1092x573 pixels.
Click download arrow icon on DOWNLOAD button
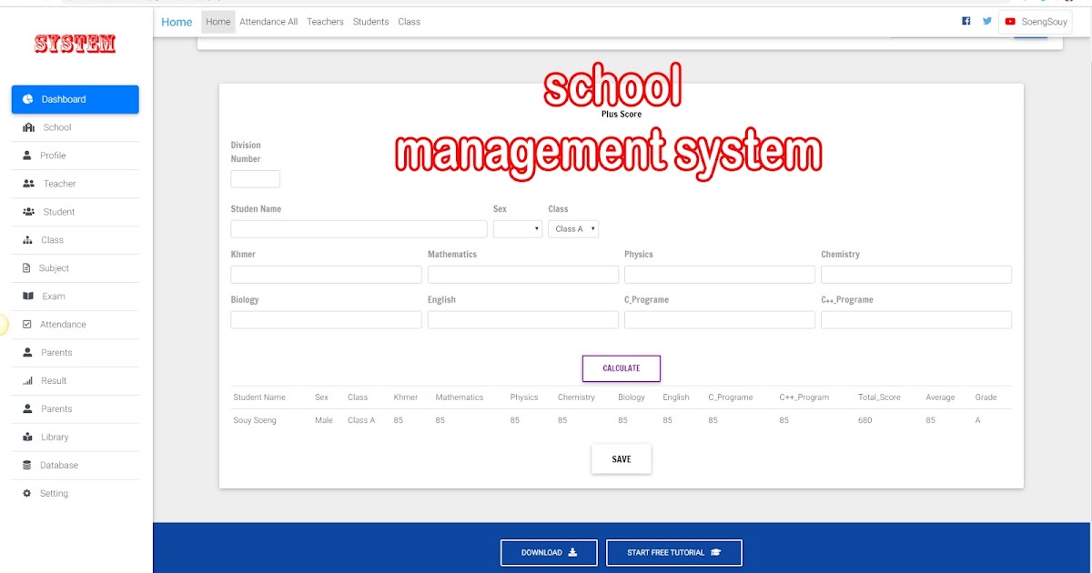572,552
